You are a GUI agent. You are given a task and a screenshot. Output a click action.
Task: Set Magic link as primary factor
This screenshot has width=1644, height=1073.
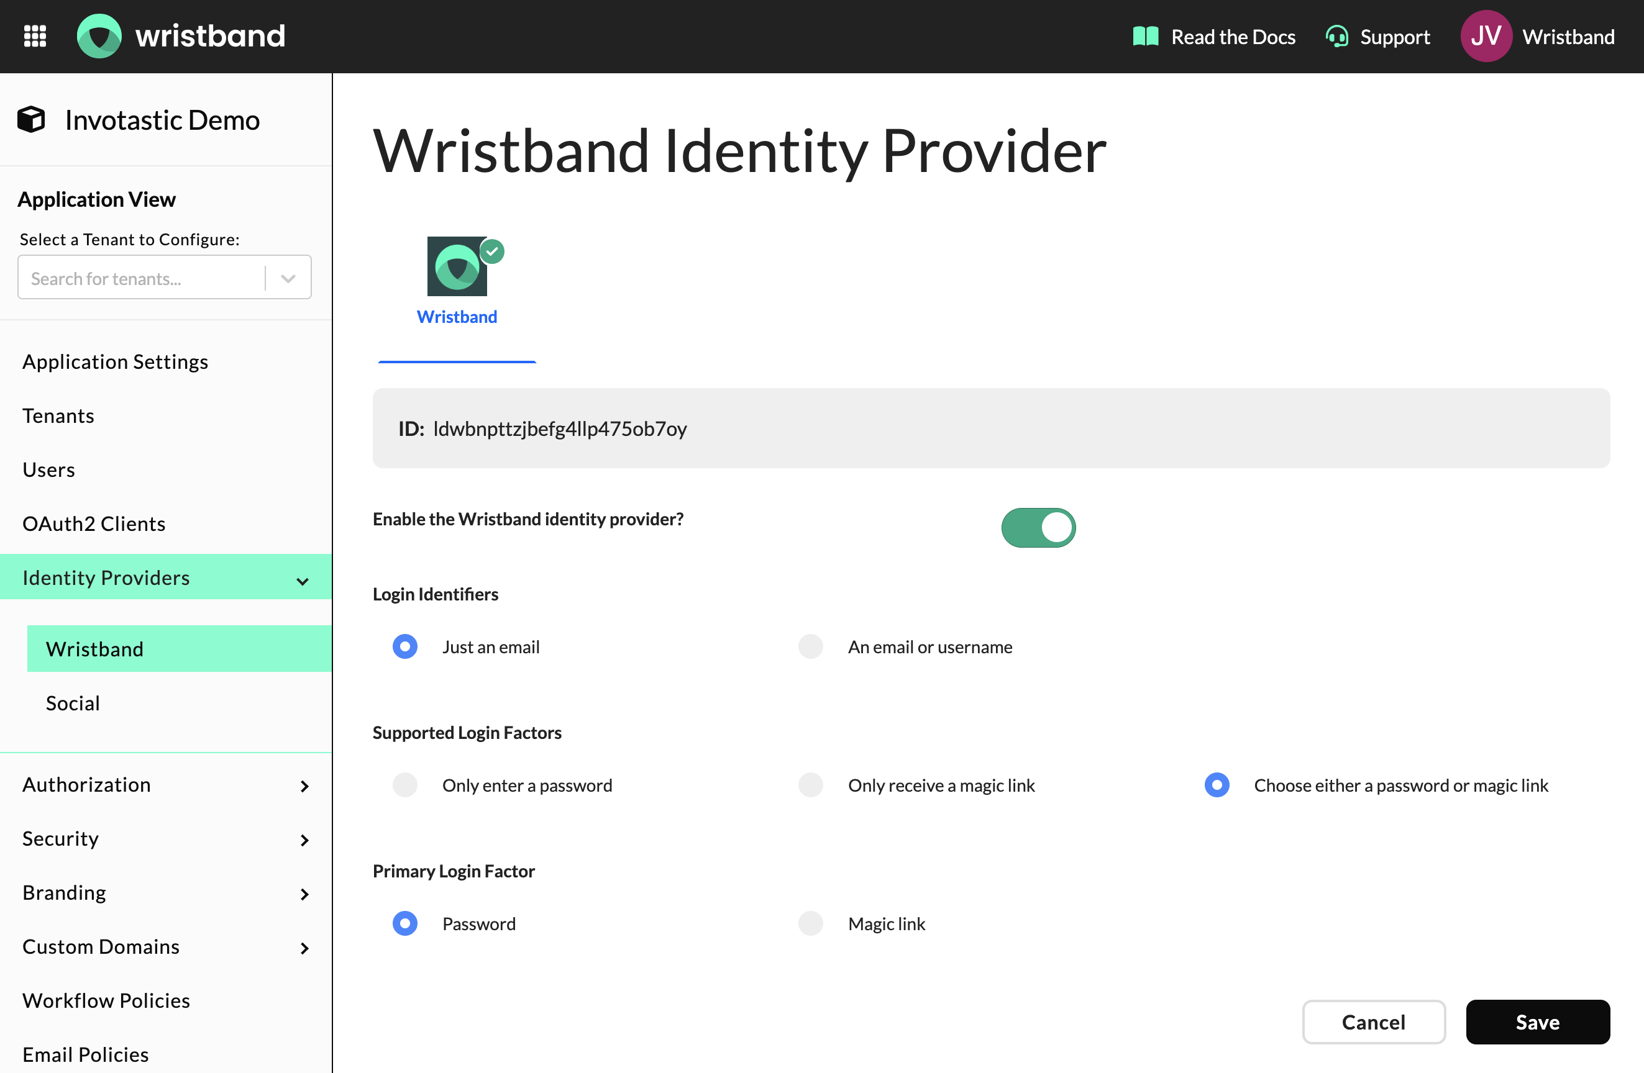click(x=810, y=924)
